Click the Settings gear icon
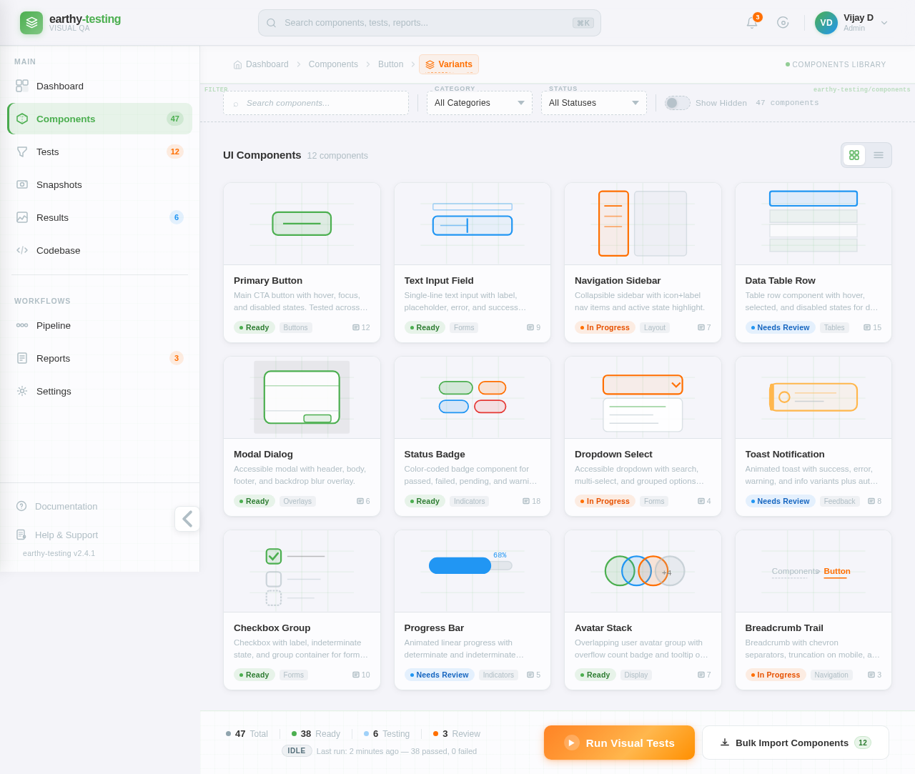Screen dimensions: 915x774 (x=22, y=391)
